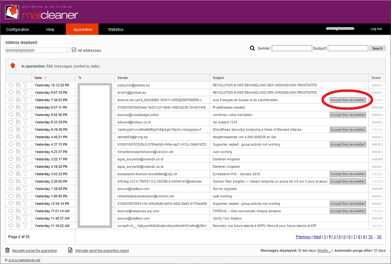Click funnel icon in 6:57:11 PM row
This screenshot has height=264, width=391.
coord(25,107)
